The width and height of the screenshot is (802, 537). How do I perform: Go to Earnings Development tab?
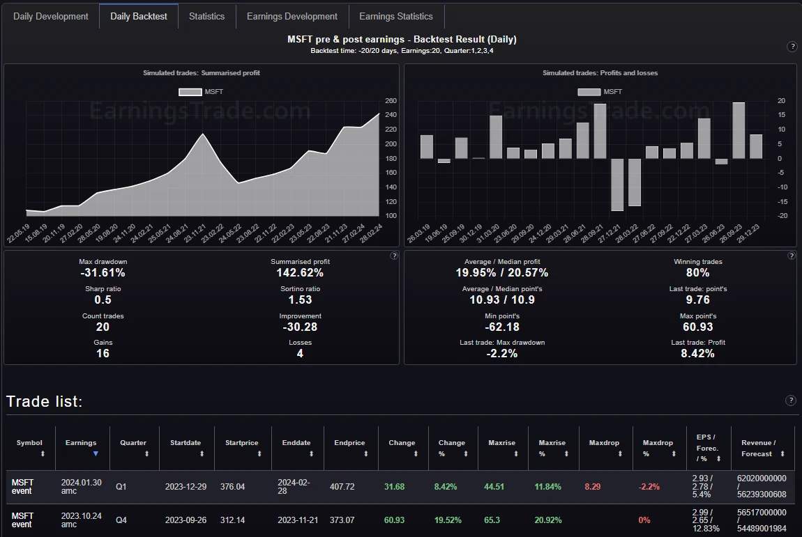click(x=292, y=16)
